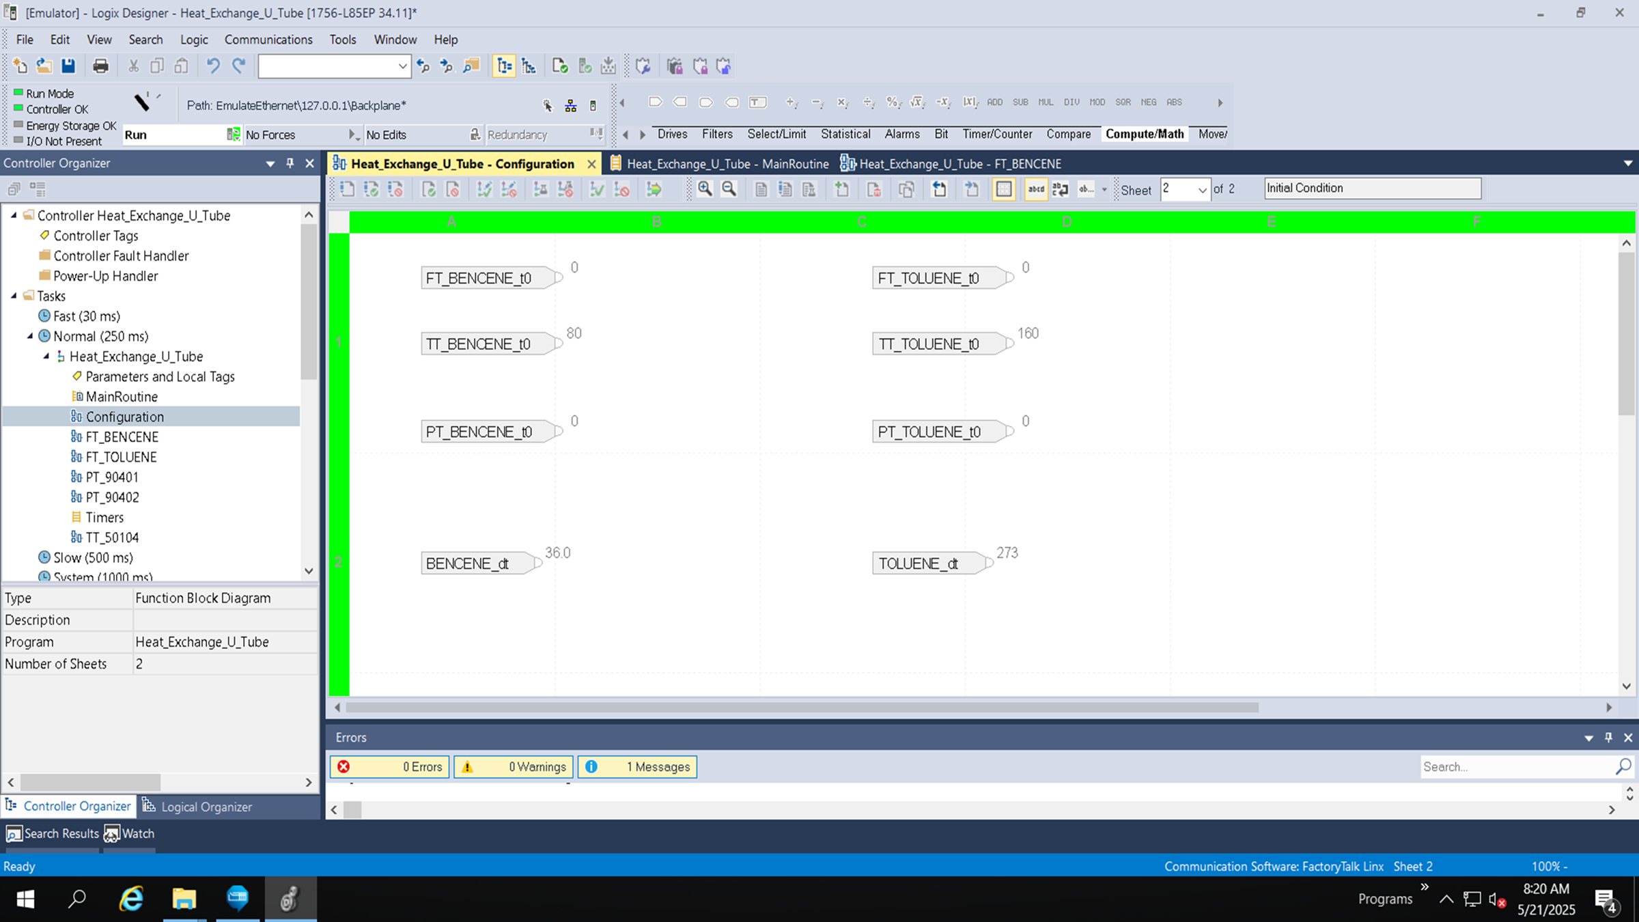
Task: Insert the MUL function block
Action: tap(1046, 102)
